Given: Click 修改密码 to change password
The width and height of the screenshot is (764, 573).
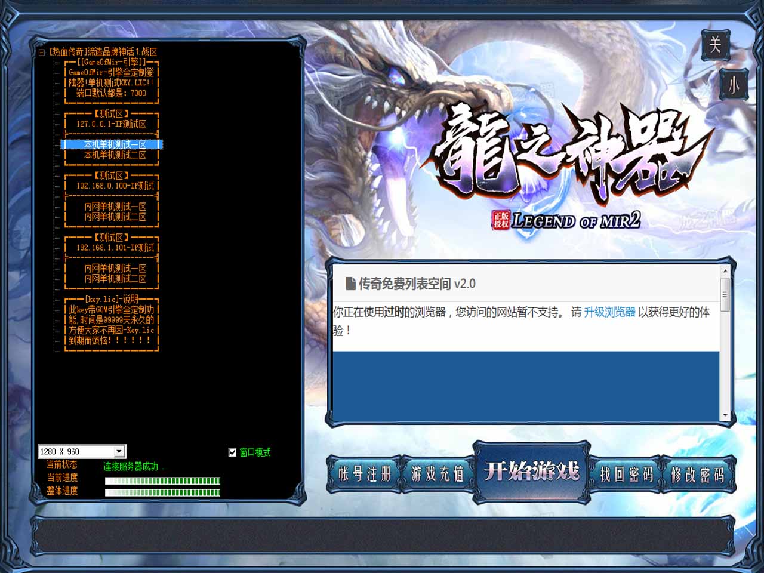Looking at the screenshot, I should click(697, 475).
